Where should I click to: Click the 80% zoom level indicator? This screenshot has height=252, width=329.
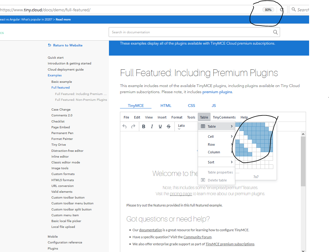pos(268,10)
